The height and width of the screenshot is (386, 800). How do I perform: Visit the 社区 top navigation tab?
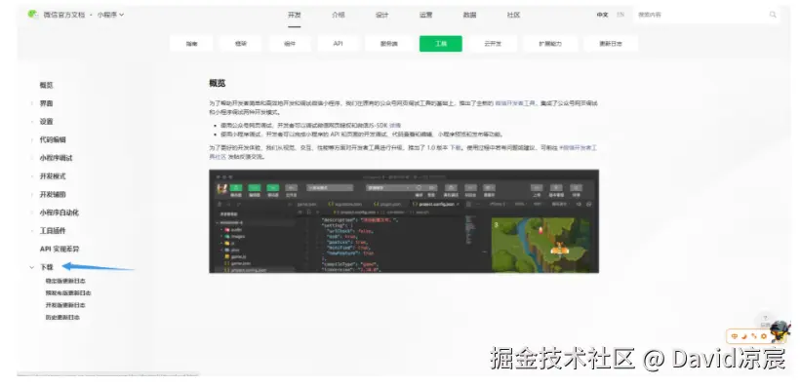(514, 15)
